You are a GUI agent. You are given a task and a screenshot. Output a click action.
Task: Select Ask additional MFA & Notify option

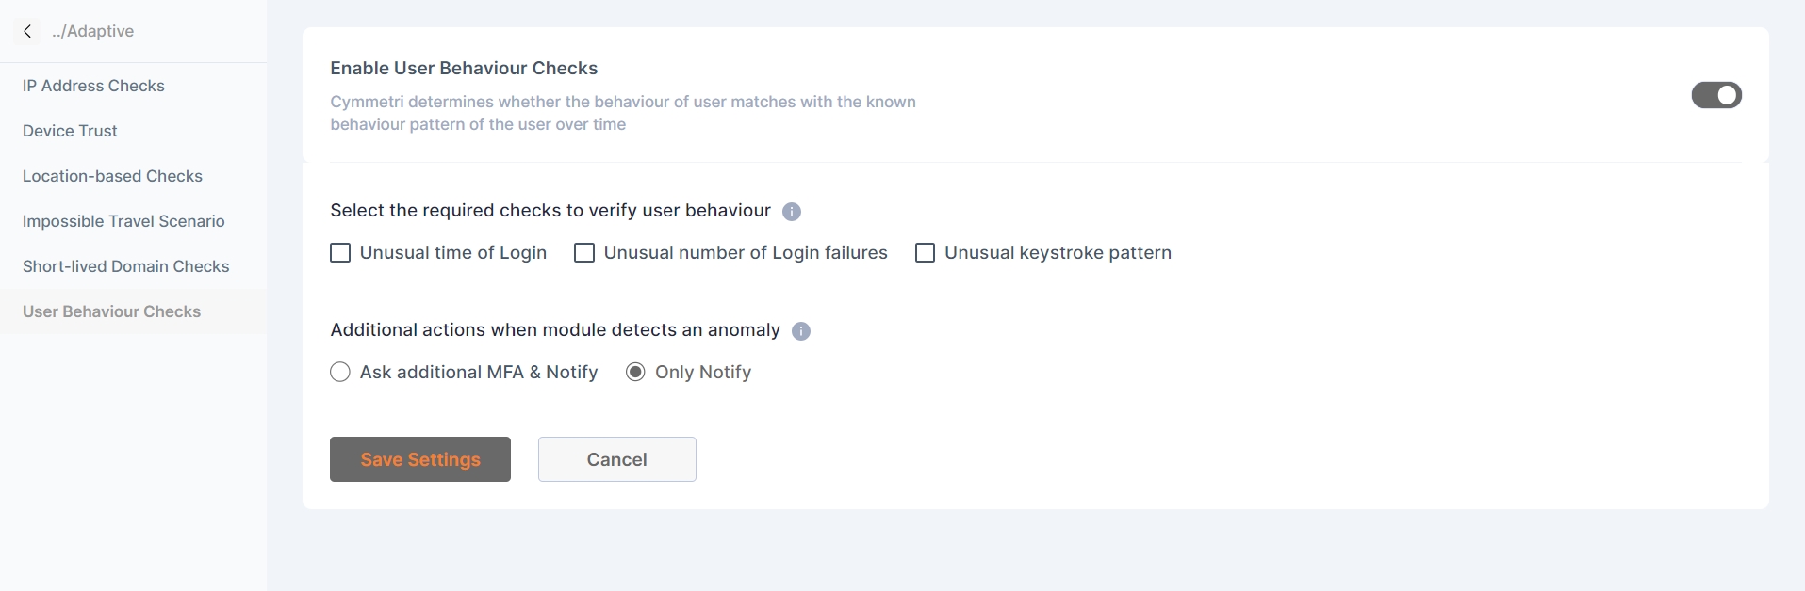(x=340, y=373)
